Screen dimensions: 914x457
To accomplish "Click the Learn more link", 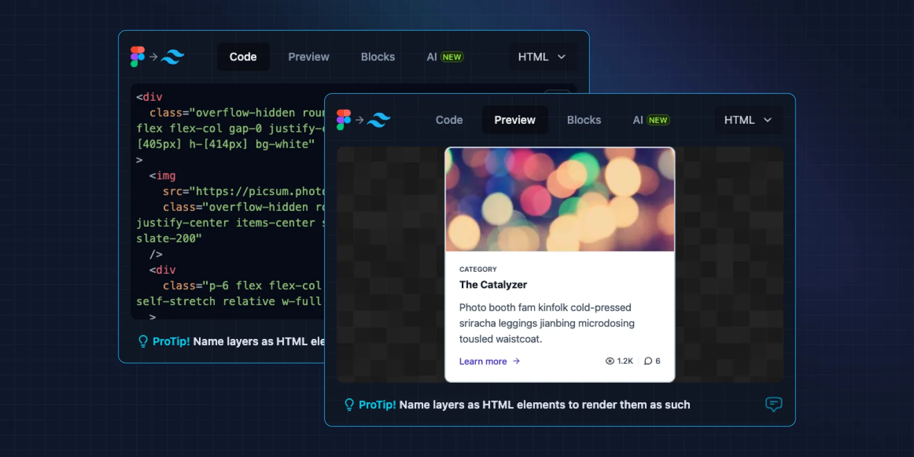I will click(483, 361).
